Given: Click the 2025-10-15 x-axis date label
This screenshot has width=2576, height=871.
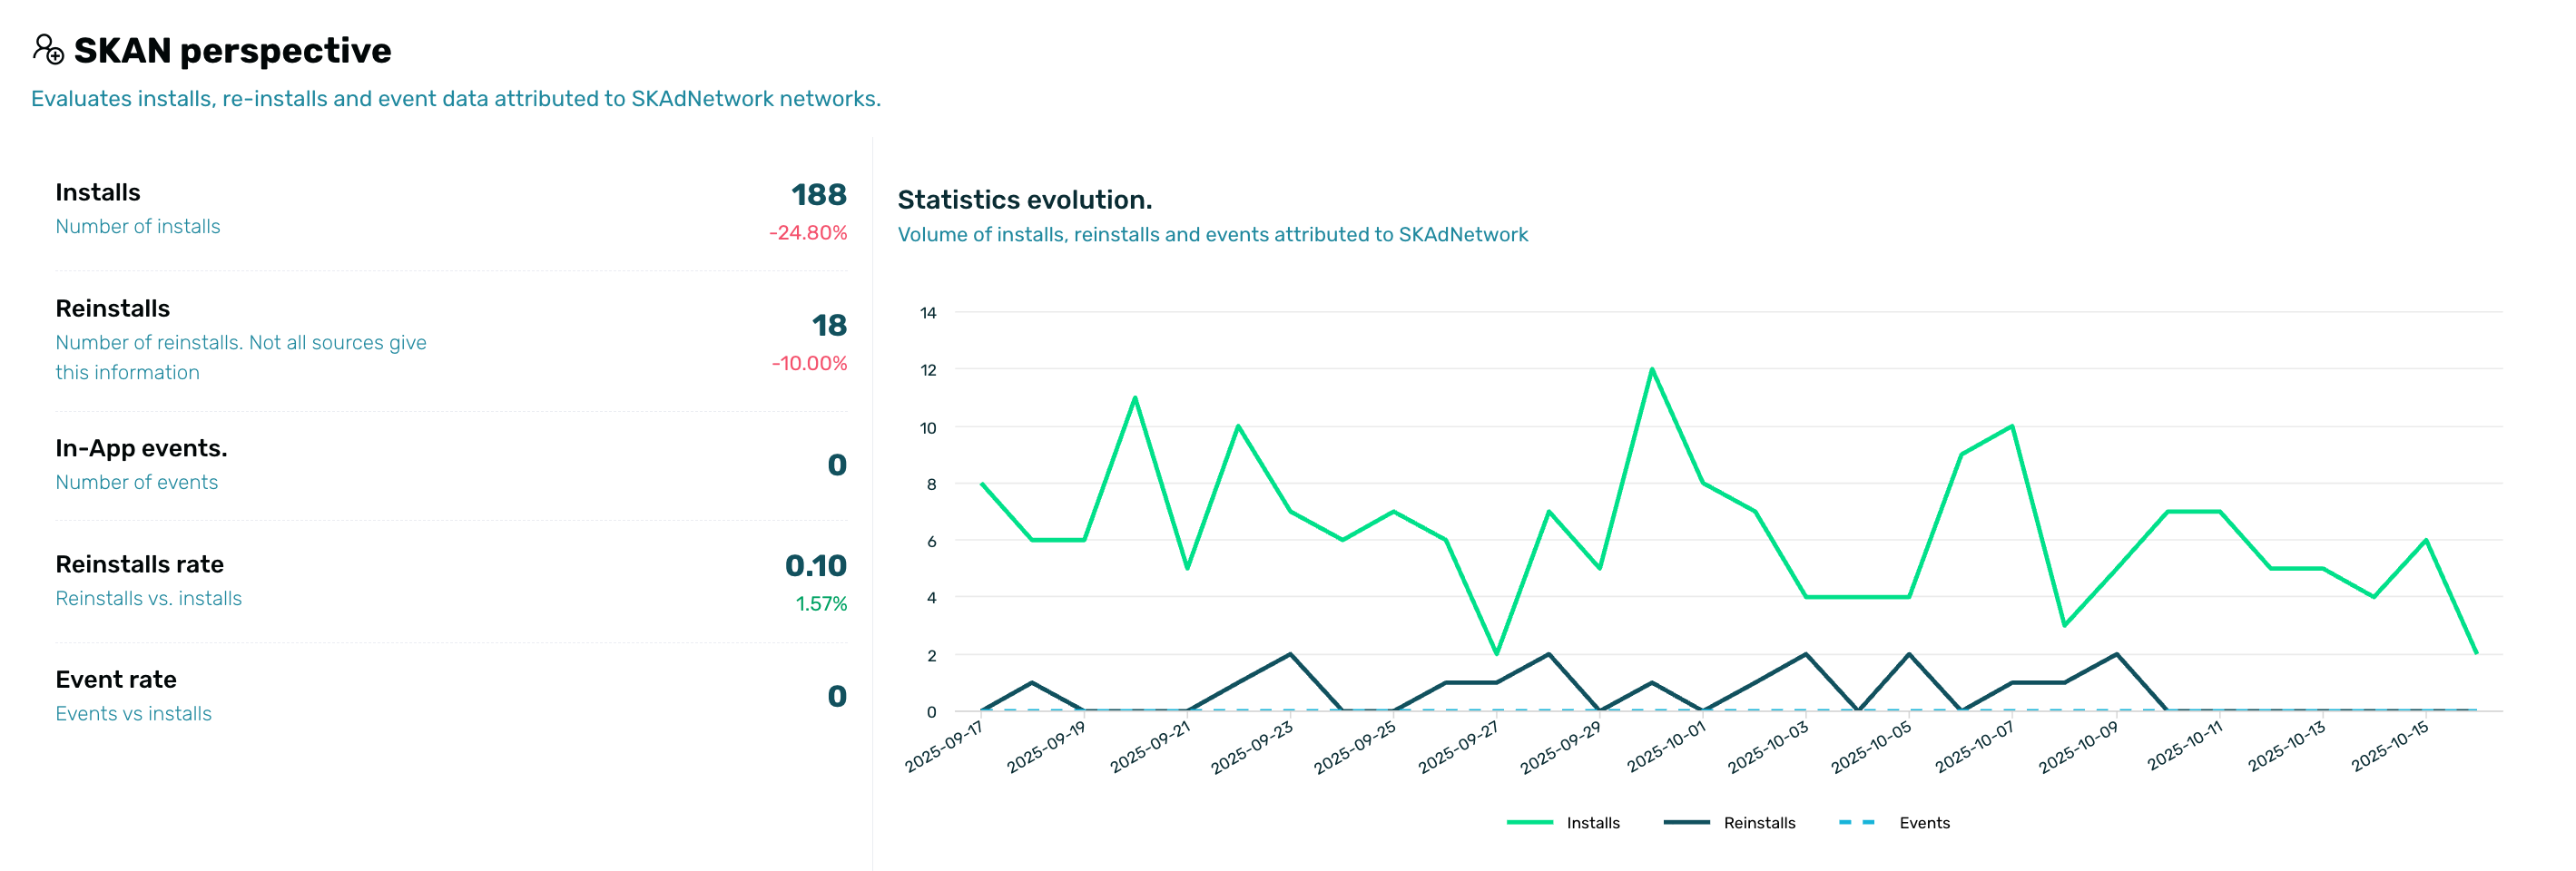Looking at the screenshot, I should [x=2389, y=747].
